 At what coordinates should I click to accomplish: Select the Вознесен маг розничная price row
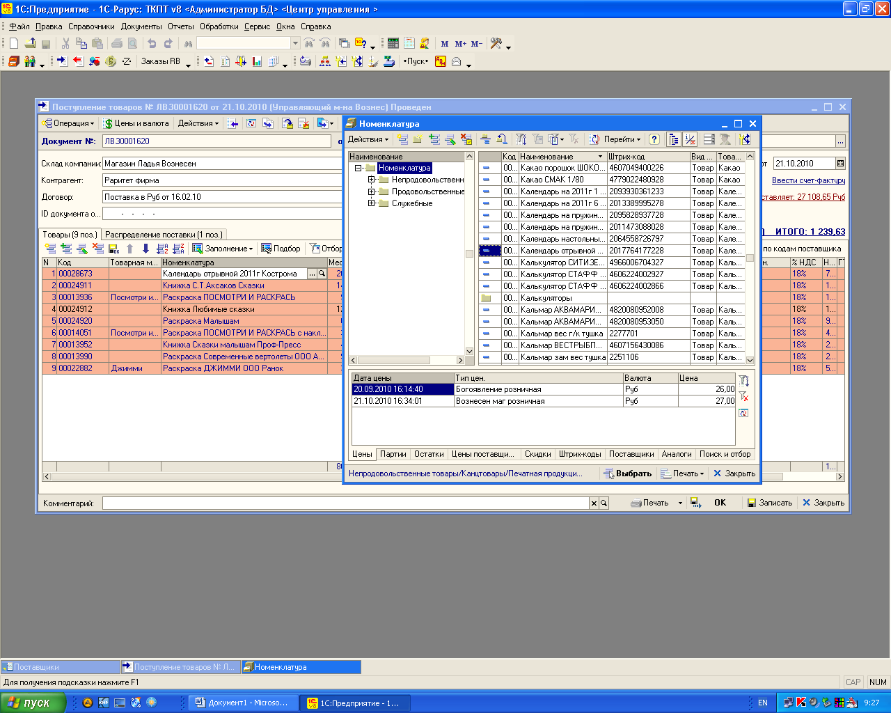(x=544, y=401)
